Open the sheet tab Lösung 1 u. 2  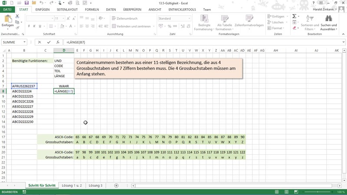tap(72, 185)
